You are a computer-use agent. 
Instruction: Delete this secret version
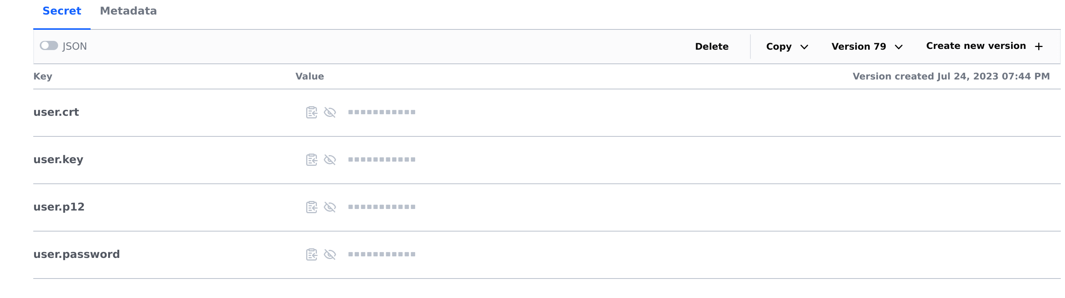click(x=712, y=46)
